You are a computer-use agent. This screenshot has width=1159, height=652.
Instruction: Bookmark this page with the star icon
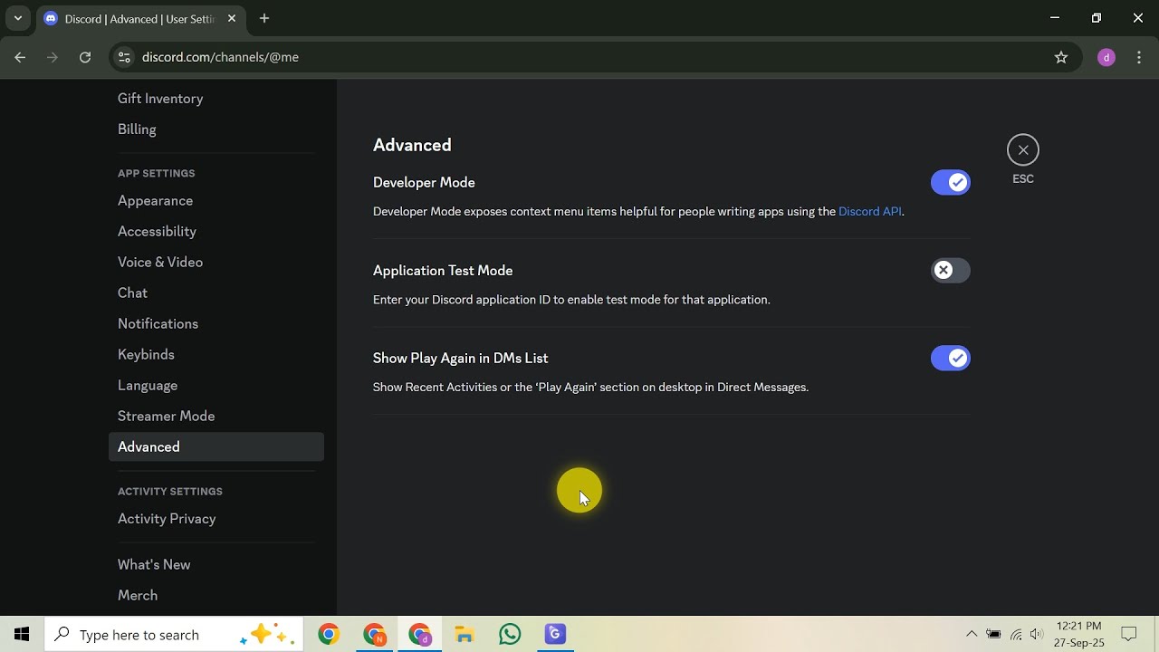(1061, 57)
